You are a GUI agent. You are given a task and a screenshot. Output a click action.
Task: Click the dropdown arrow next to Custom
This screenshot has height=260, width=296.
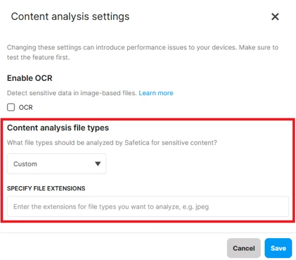pyautogui.click(x=98, y=164)
